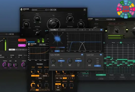Click the green circle on the Phrases selector row

(121, 43)
